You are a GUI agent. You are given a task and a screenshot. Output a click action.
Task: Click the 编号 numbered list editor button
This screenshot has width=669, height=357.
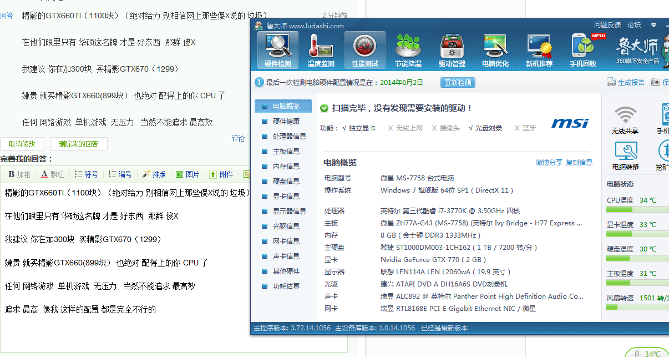pyautogui.click(x=120, y=174)
